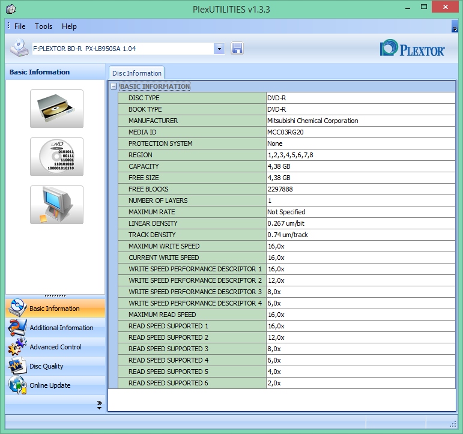Click the disc drive icon in left panel
Image resolution: width=463 pixels, height=434 pixels.
pyautogui.click(x=56, y=109)
